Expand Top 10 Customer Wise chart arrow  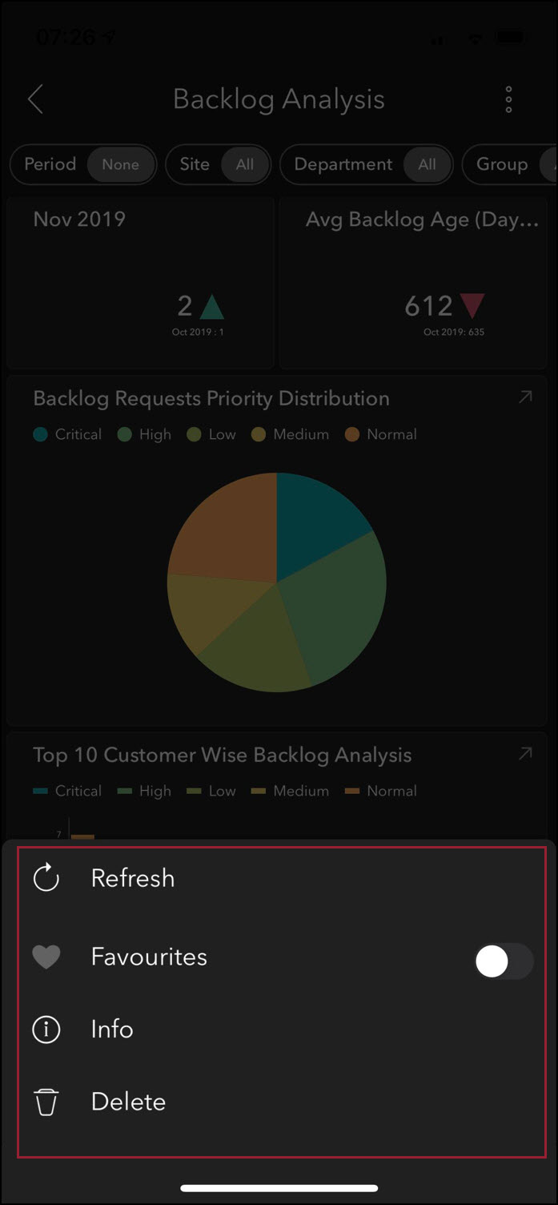(x=525, y=754)
